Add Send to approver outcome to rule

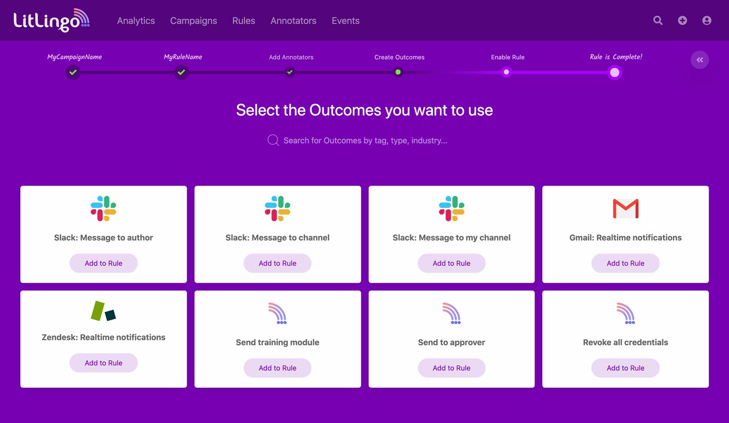[452, 368]
